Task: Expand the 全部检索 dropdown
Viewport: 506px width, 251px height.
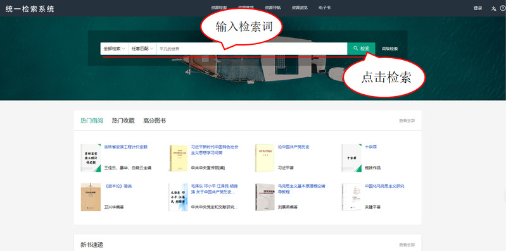Action: [x=114, y=49]
